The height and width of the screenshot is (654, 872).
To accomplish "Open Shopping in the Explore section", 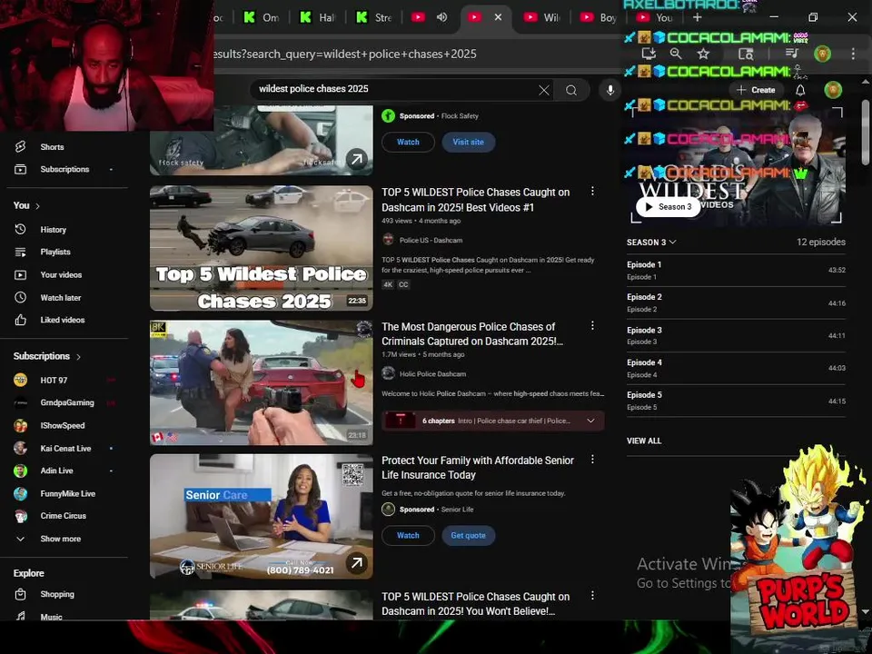I will 56,594.
